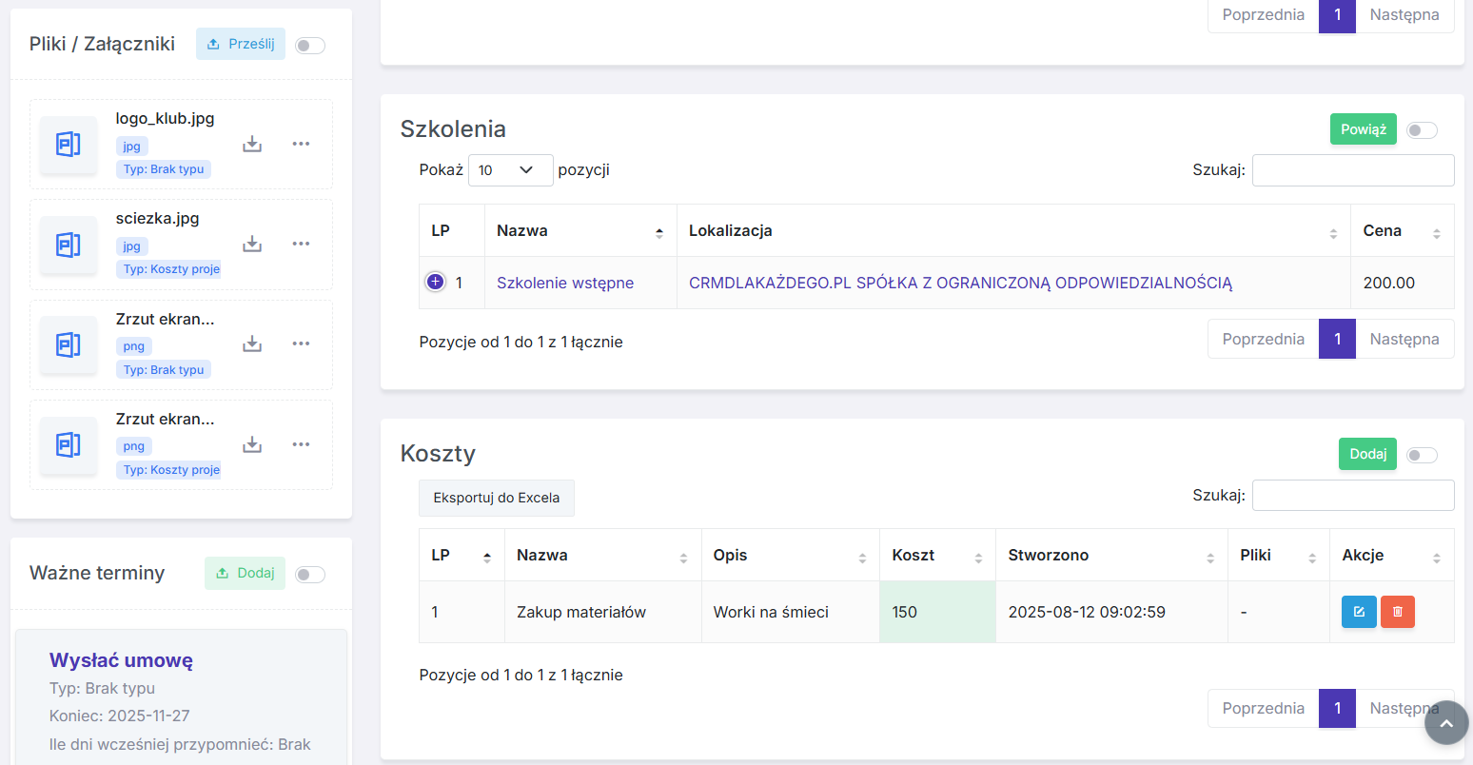Sort Koszty table by Opis

pos(791,555)
